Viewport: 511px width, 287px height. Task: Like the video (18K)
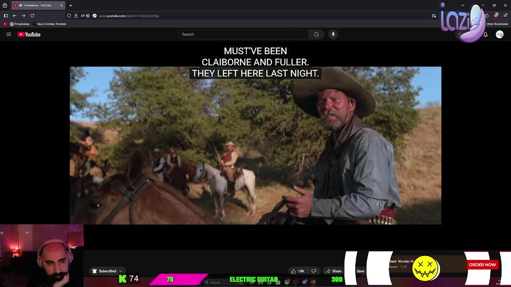298,271
